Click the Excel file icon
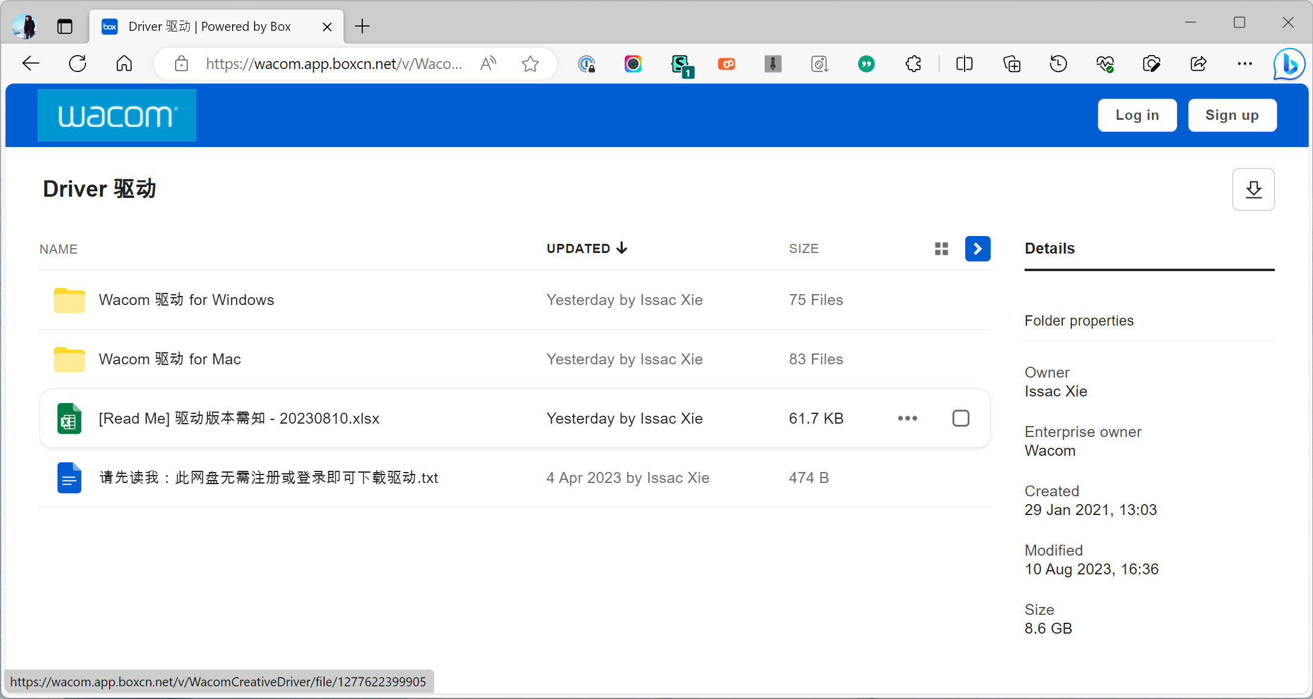 point(69,418)
